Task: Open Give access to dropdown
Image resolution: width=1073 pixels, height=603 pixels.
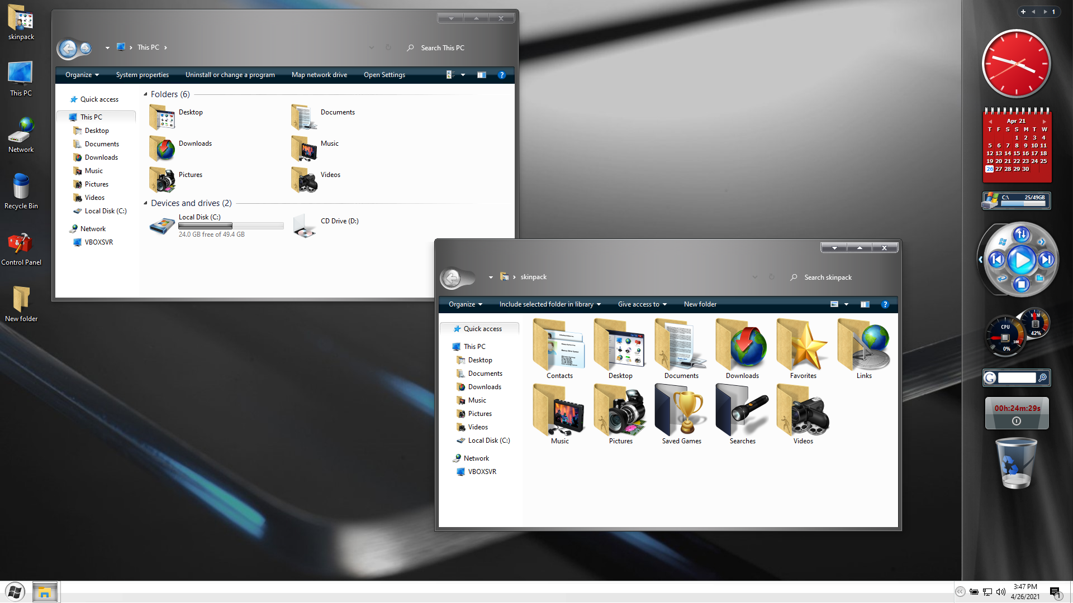Action: click(642, 304)
